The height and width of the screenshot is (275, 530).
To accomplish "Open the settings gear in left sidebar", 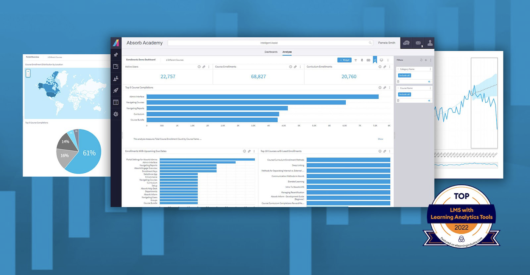I will 116,114.
